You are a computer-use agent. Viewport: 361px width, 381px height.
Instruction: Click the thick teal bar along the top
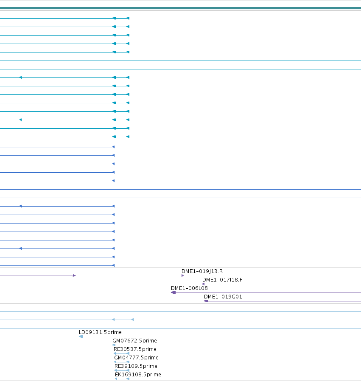[180, 8]
